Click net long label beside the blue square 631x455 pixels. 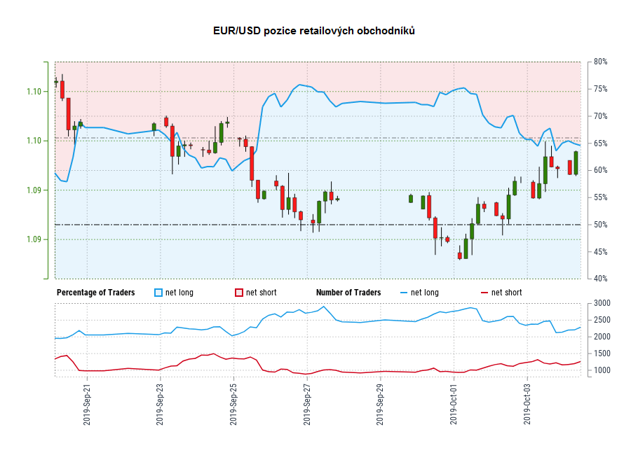[x=179, y=293]
